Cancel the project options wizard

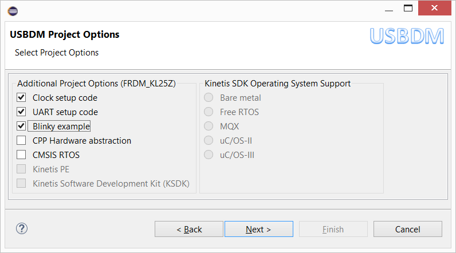[408, 230]
